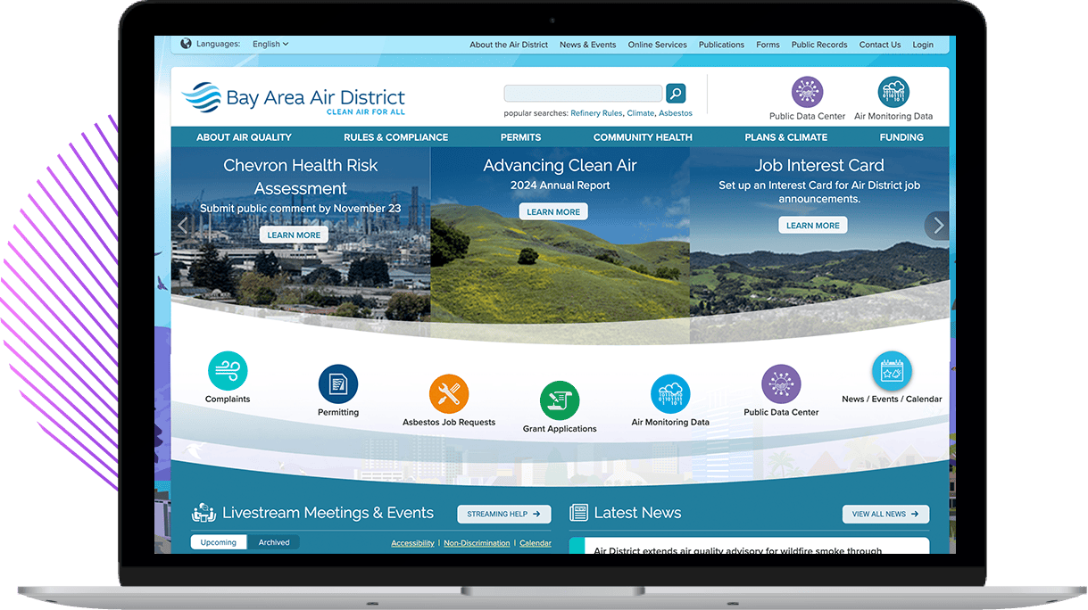Switch to the Upcoming tab

tap(219, 542)
